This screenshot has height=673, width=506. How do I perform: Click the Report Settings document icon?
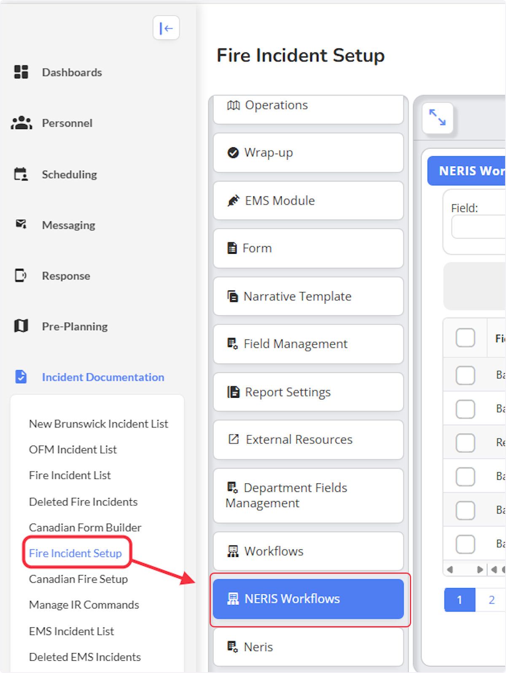234,392
